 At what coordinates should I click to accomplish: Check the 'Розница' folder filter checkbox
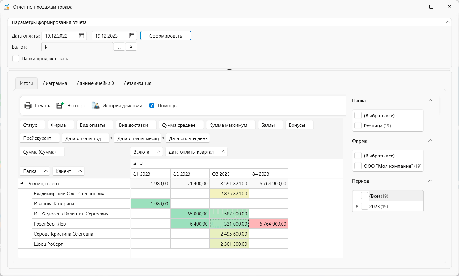click(358, 126)
